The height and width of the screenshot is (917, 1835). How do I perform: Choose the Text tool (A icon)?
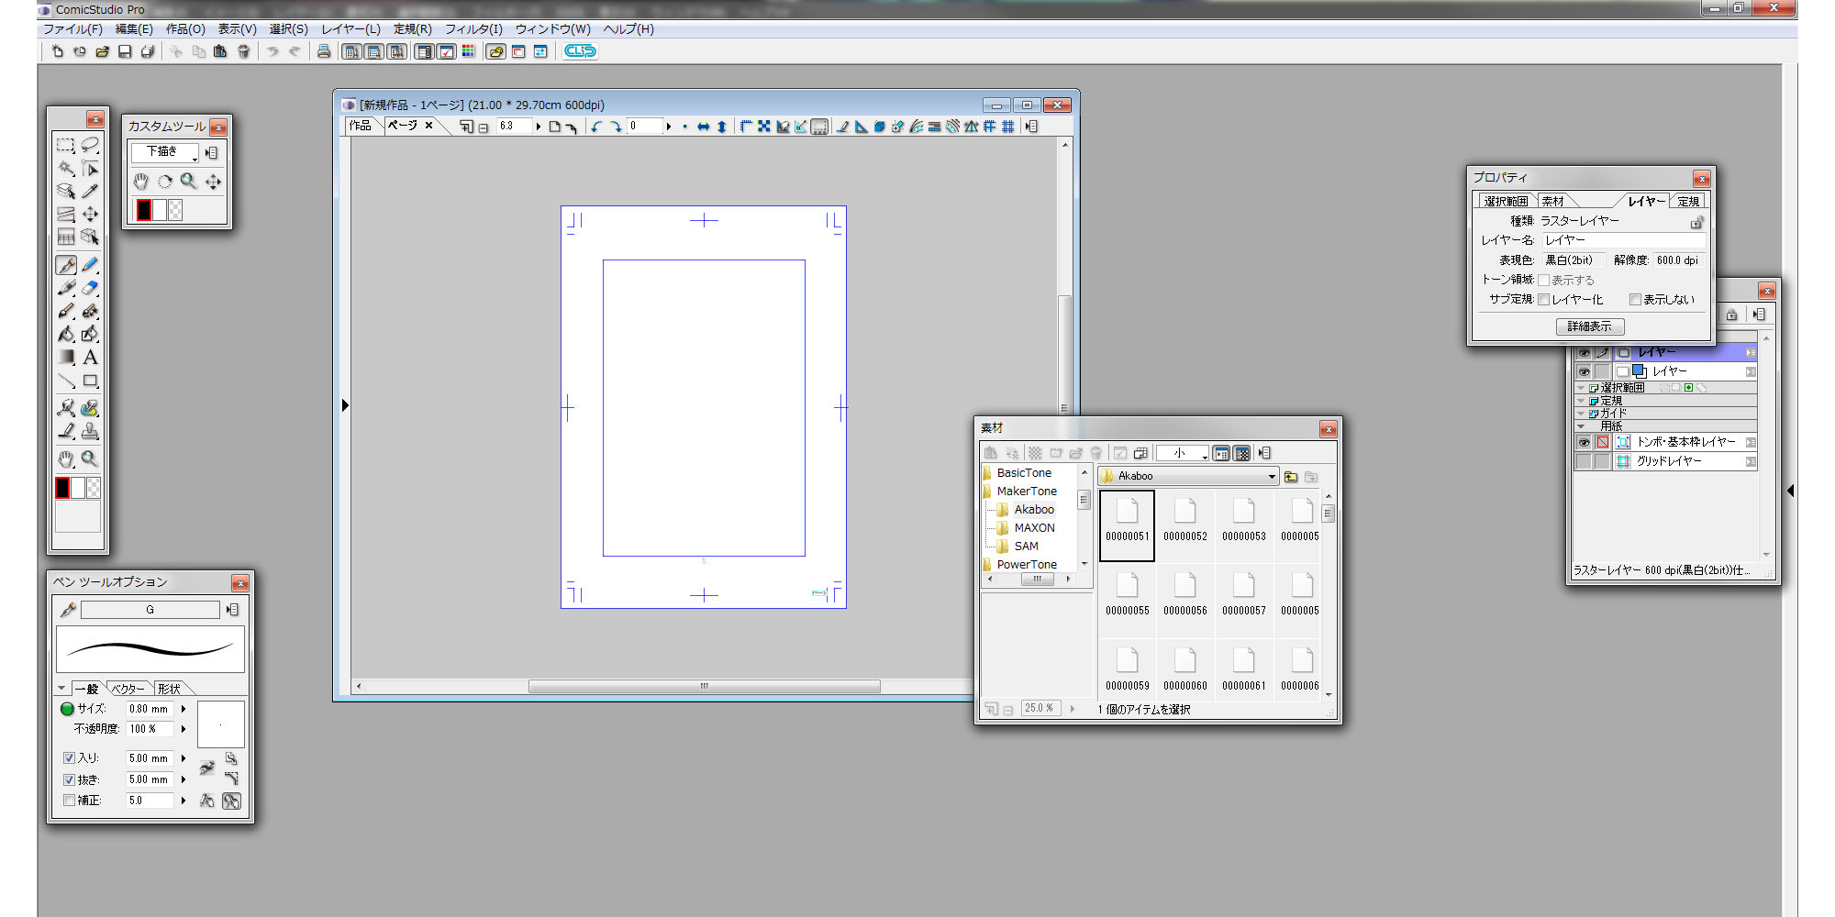click(90, 358)
